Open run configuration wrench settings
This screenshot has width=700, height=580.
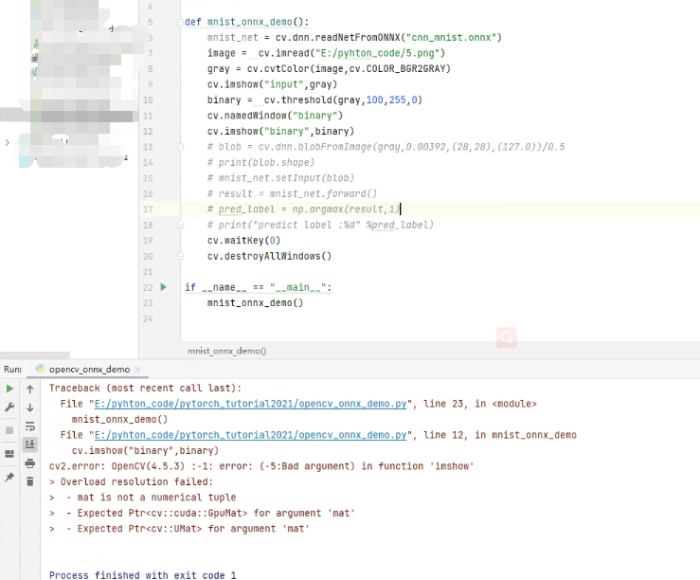coord(9,407)
